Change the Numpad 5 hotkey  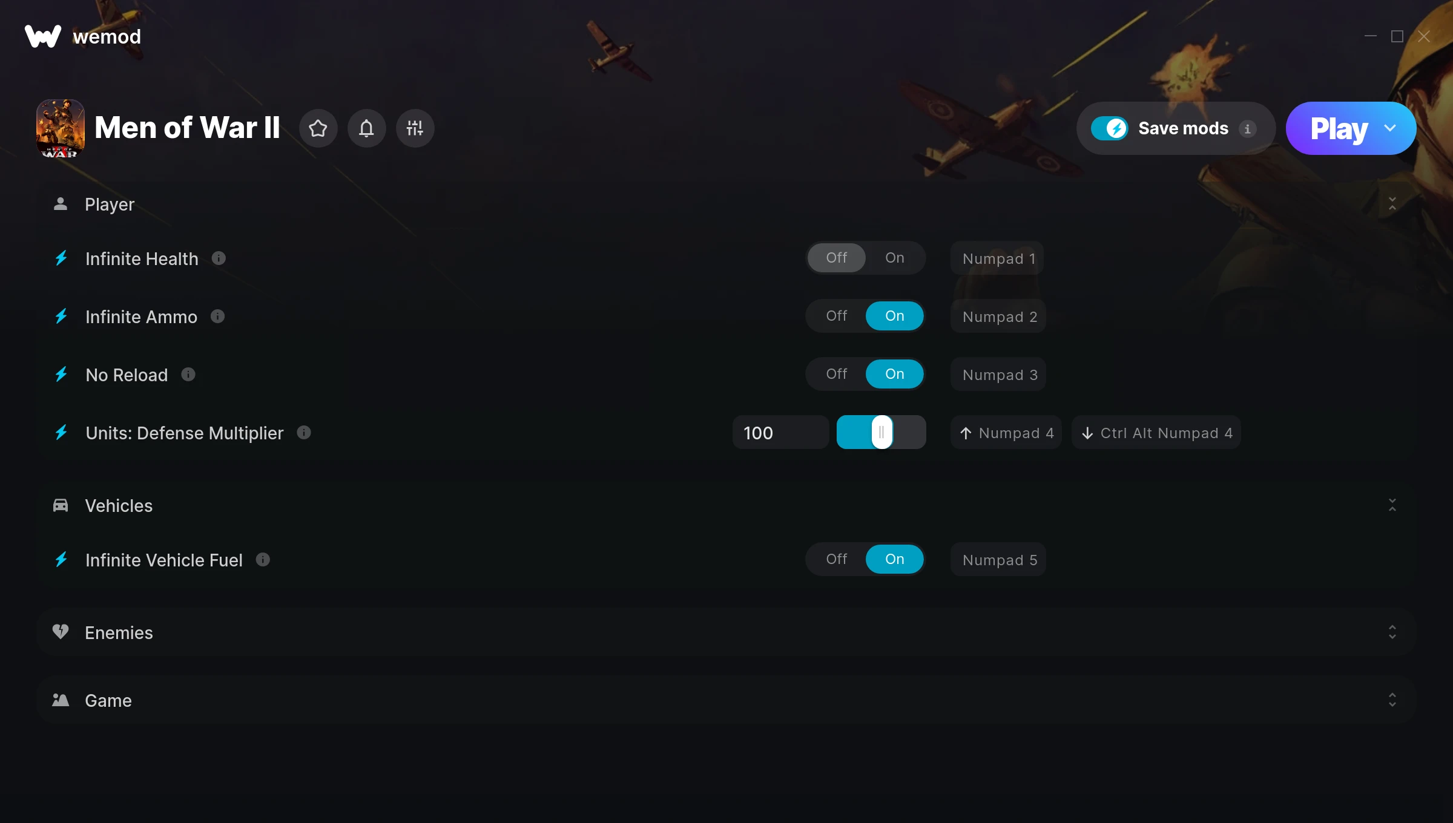[999, 560]
